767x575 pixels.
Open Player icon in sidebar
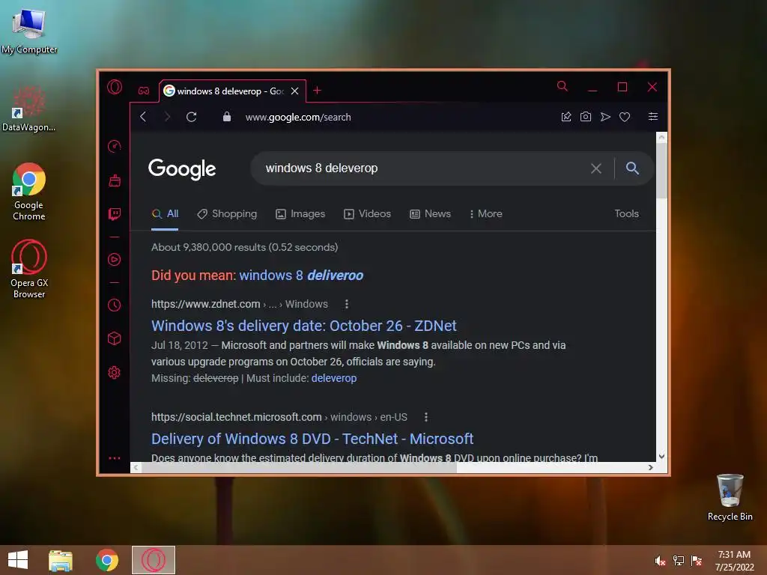pos(115,260)
